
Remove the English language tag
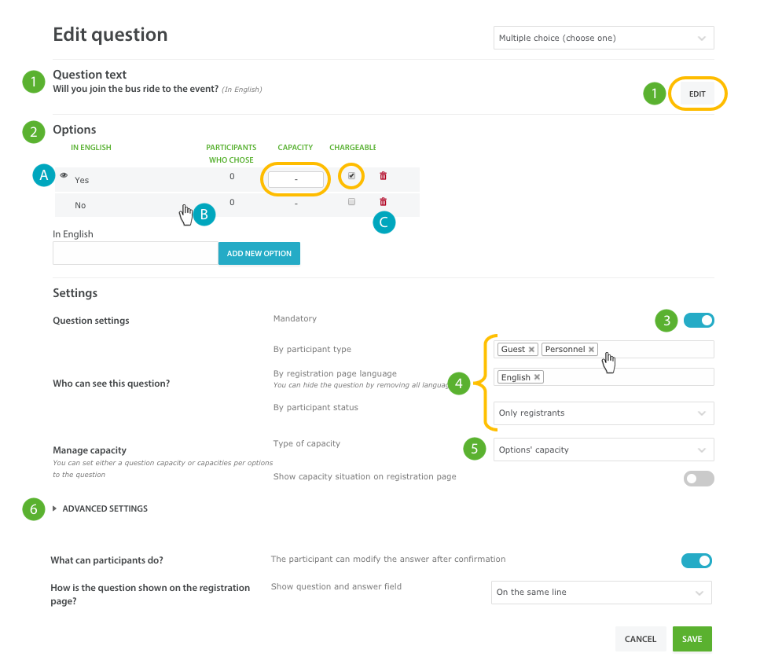(x=537, y=377)
